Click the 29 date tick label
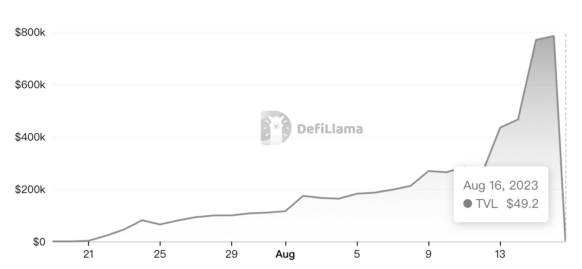Screen dimensions: 582x269 [x=231, y=254]
